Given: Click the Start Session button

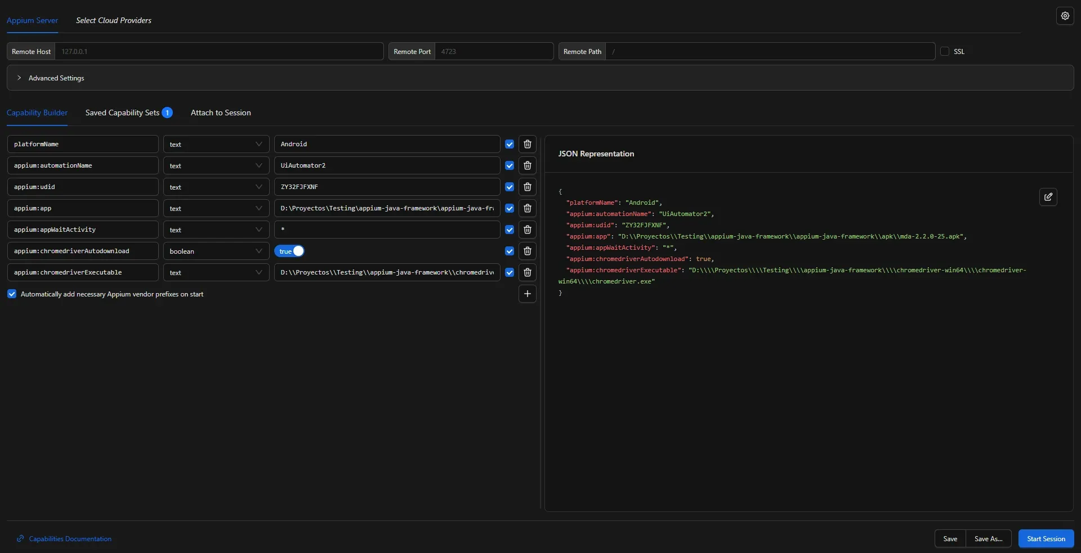Looking at the screenshot, I should point(1046,538).
